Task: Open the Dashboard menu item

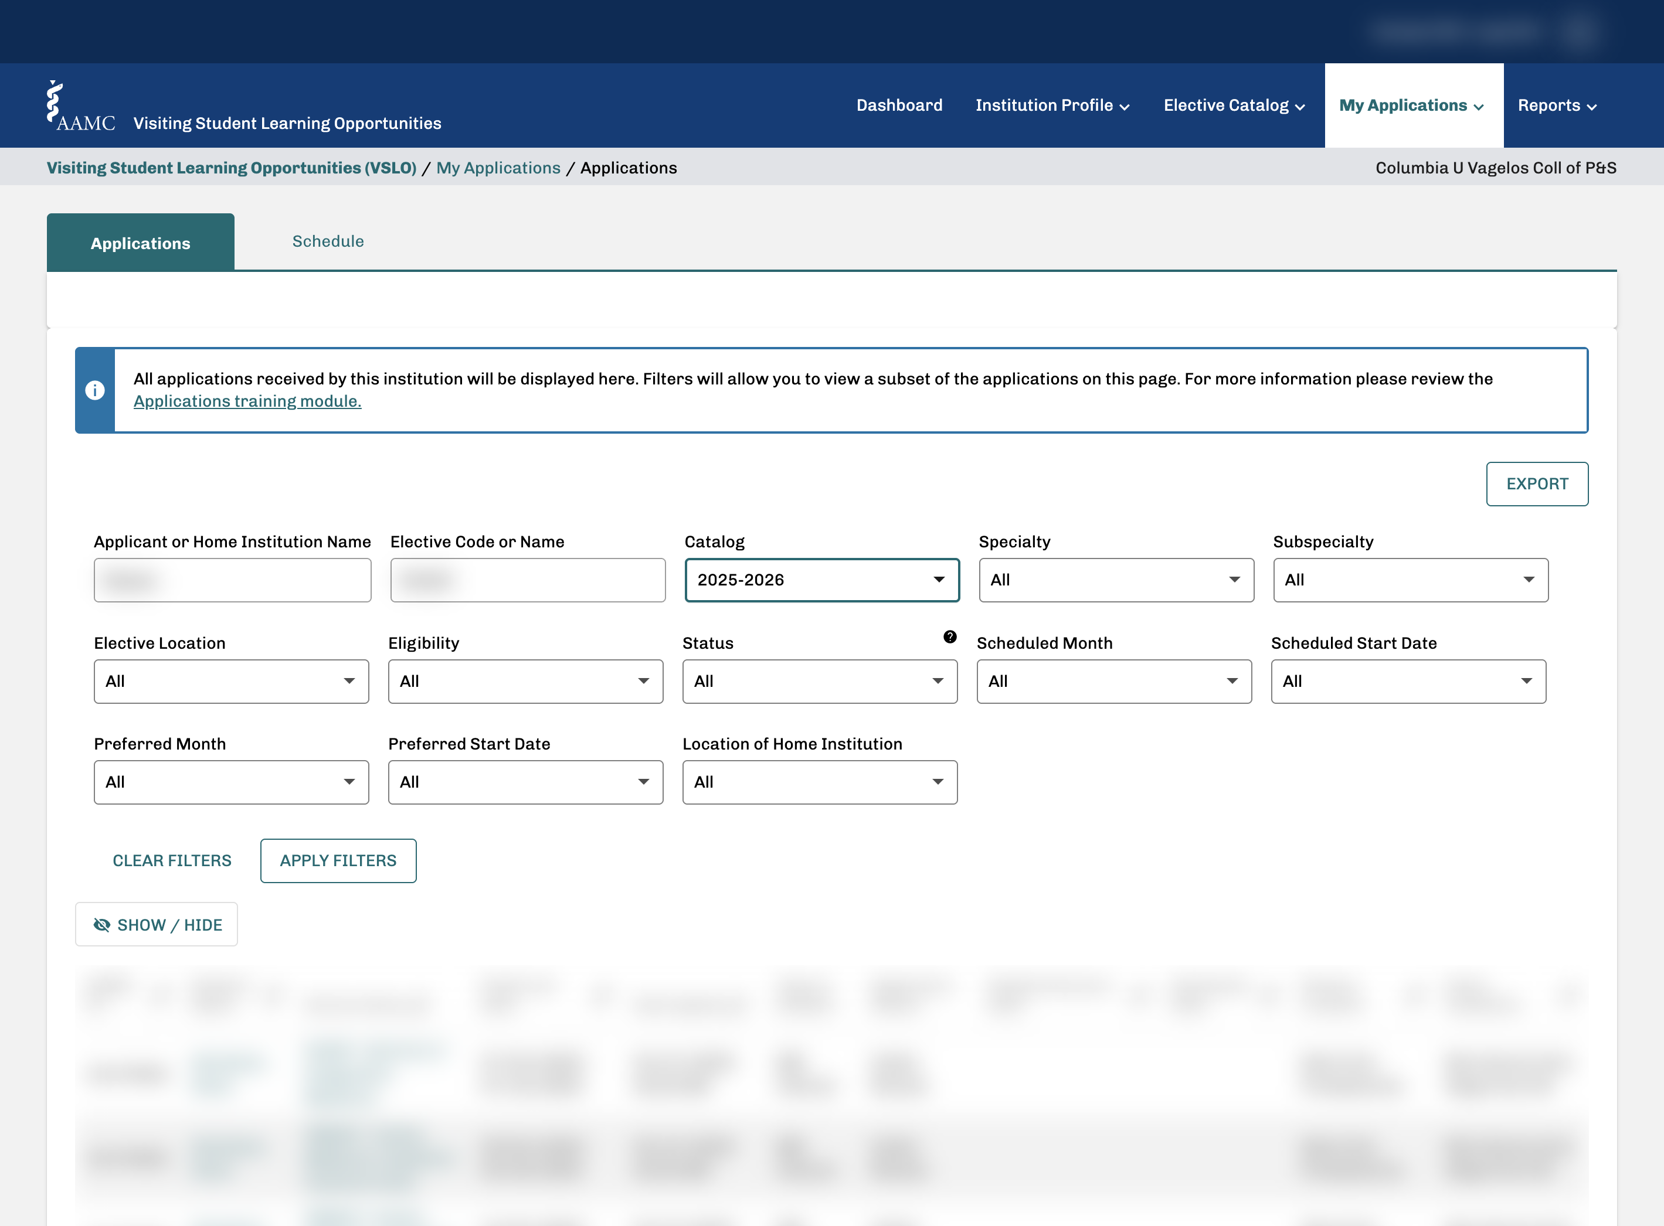Action: [x=899, y=105]
